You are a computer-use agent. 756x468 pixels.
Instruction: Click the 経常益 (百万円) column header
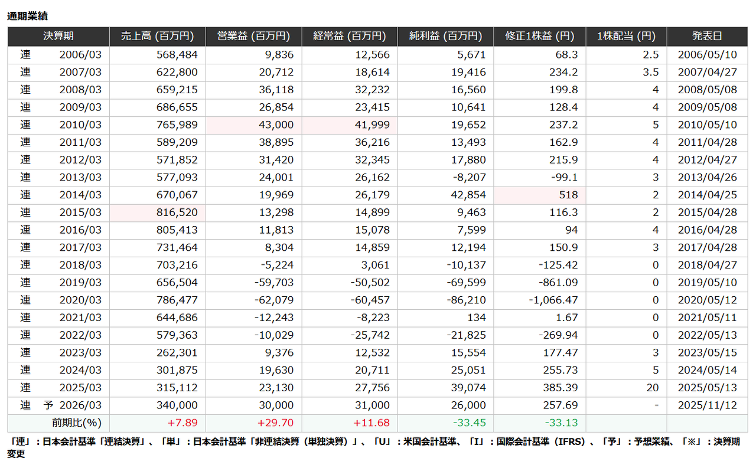[x=349, y=37]
